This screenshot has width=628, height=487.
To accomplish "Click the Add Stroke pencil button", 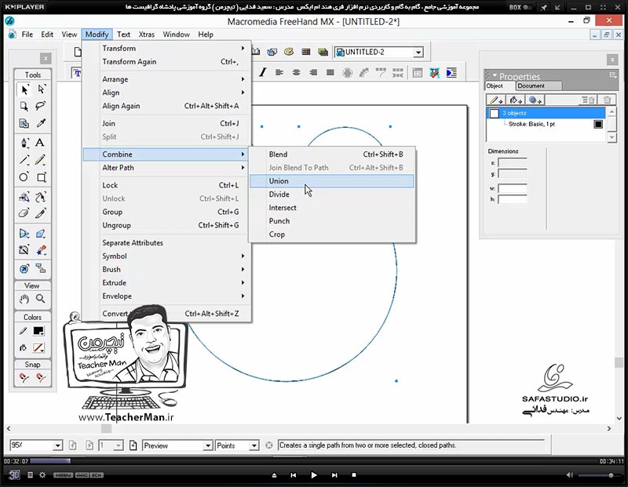I will pyautogui.click(x=496, y=100).
